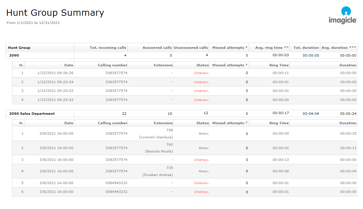Click extension 735 Rivaben Andrea

click(x=158, y=171)
